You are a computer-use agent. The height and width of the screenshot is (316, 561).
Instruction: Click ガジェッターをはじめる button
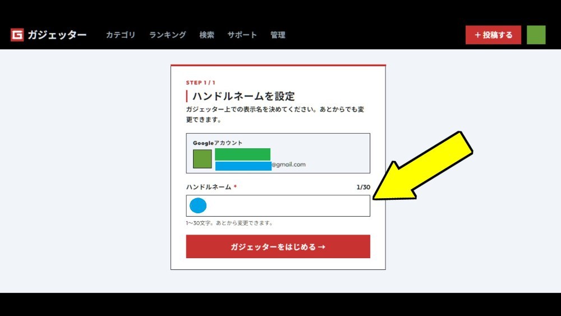[x=278, y=246]
